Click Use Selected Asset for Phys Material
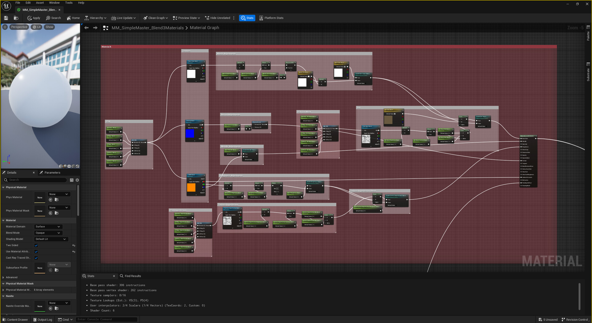The width and height of the screenshot is (592, 323). coord(51,200)
